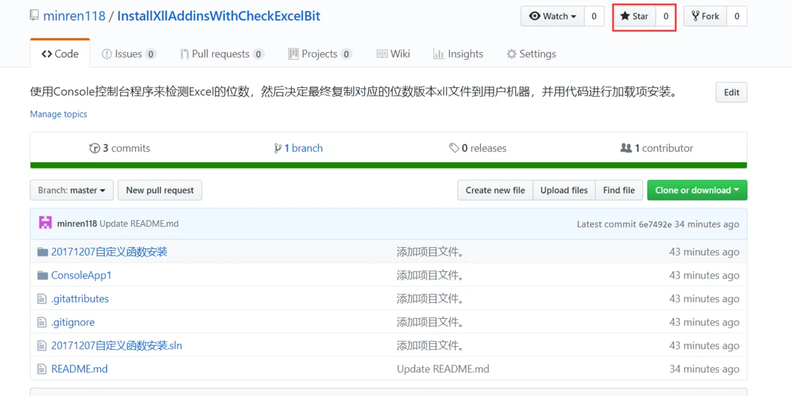Open the ConsoleApp1 folder link
Image resolution: width=792 pixels, height=396 pixels.
81,275
